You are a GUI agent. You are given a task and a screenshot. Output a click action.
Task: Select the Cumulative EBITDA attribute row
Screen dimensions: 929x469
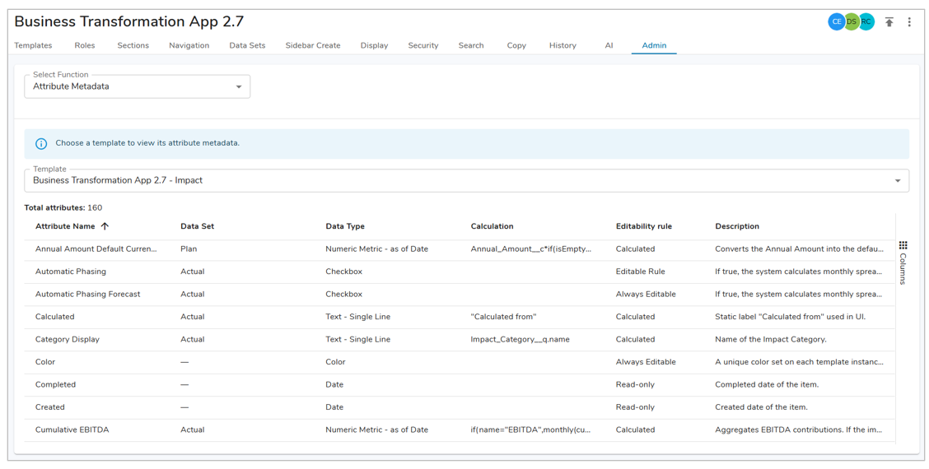pyautogui.click(x=72, y=430)
